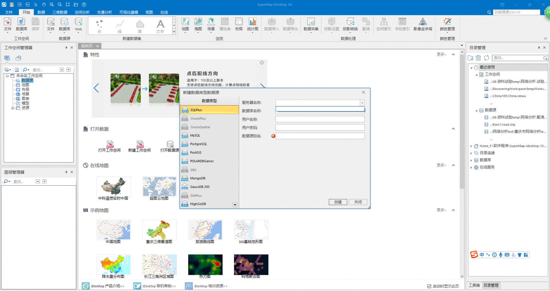The height and width of the screenshot is (291, 550).
Task: Expand 数据库 node in 目录管理
Action: tap(471, 160)
